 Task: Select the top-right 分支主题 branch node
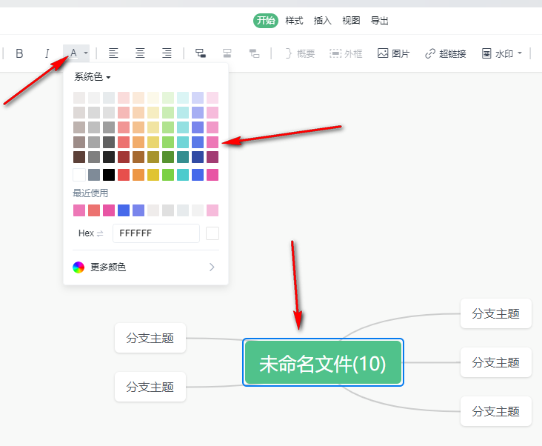(x=495, y=313)
